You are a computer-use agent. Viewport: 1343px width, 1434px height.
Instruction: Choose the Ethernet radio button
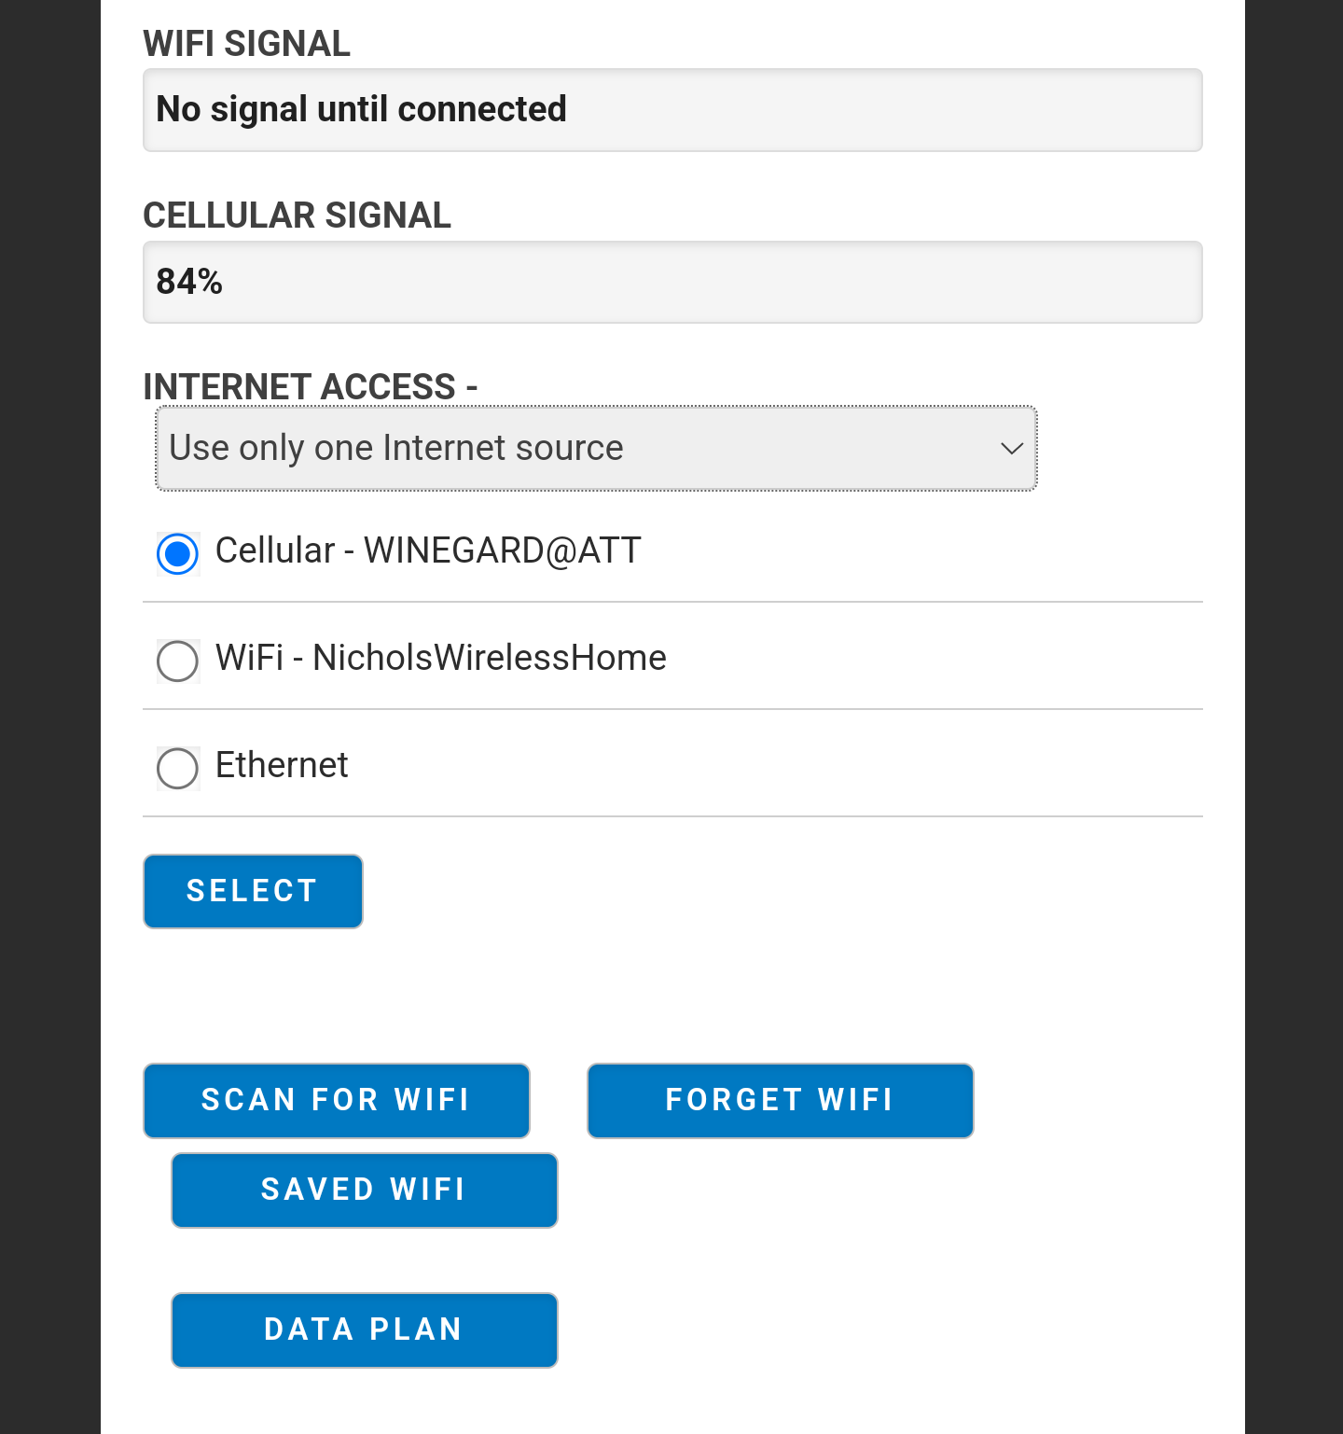coord(177,769)
